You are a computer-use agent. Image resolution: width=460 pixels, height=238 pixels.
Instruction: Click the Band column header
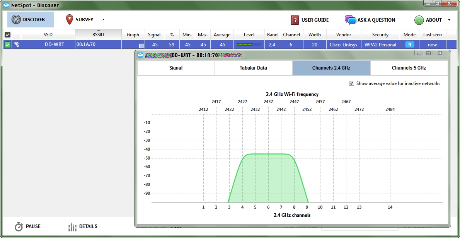[x=272, y=35]
